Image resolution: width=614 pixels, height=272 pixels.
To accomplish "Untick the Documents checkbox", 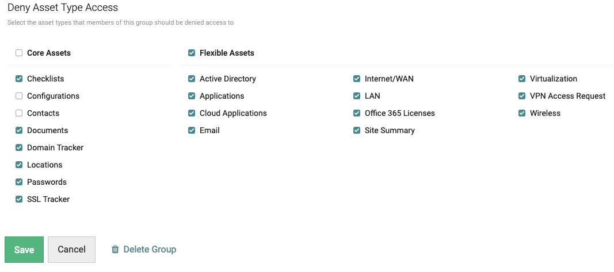I will [x=19, y=130].
